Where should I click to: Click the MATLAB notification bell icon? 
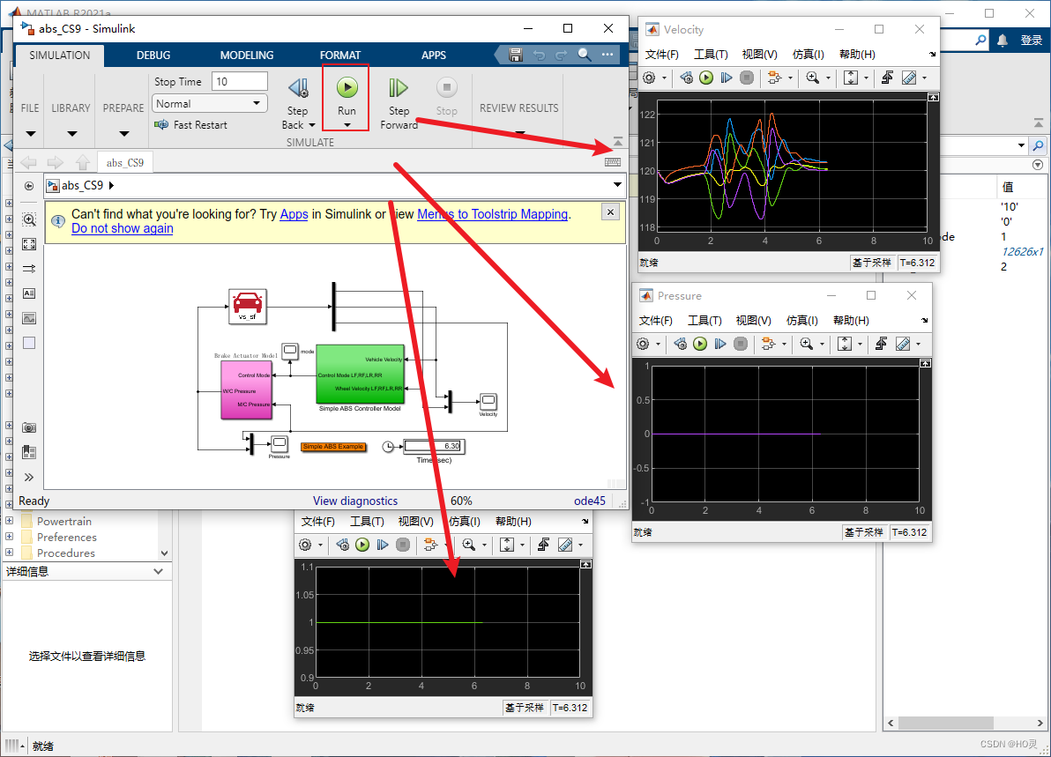[x=1003, y=41]
